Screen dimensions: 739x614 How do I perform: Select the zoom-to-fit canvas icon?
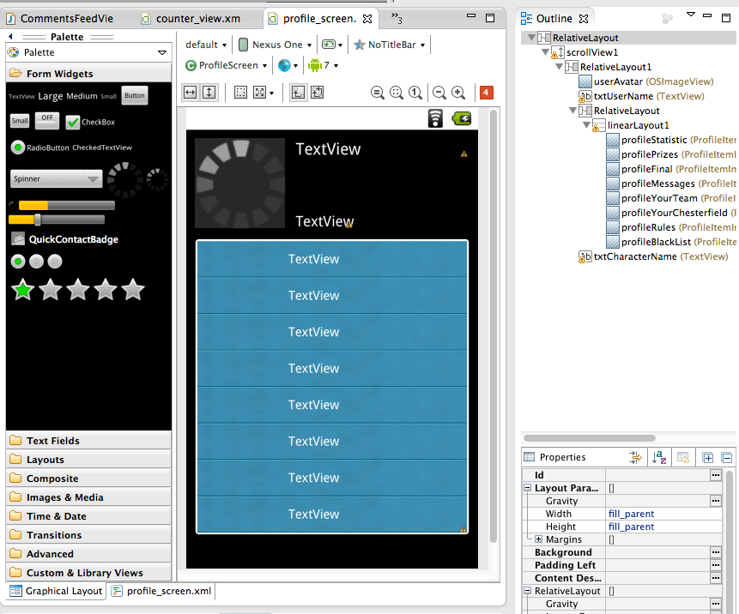397,92
